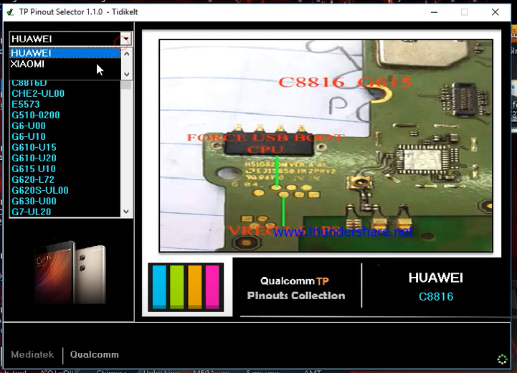Switch to the Qualcomm tab
517x373 pixels.
[x=95, y=354]
